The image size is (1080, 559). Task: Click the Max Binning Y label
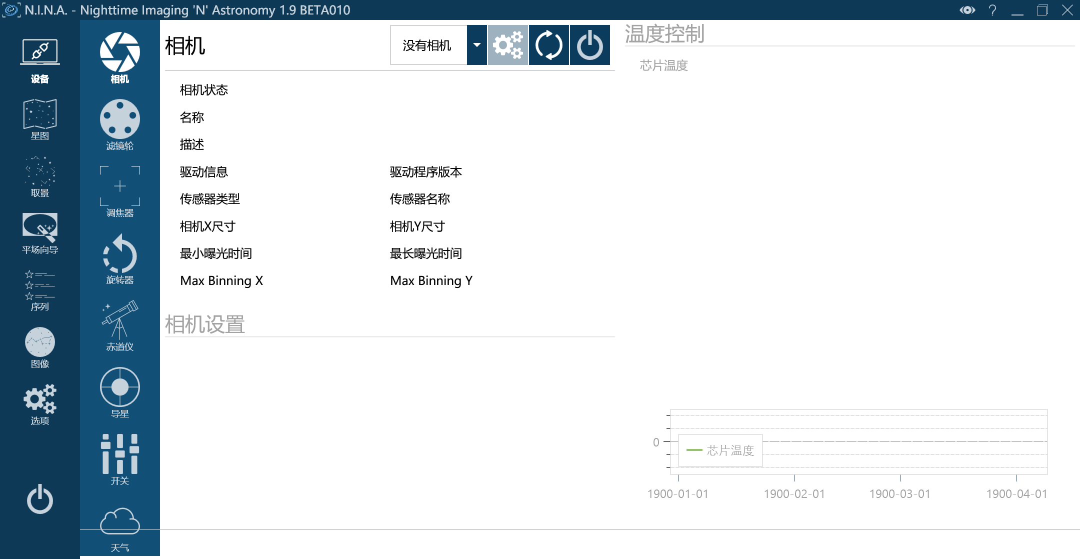click(431, 280)
